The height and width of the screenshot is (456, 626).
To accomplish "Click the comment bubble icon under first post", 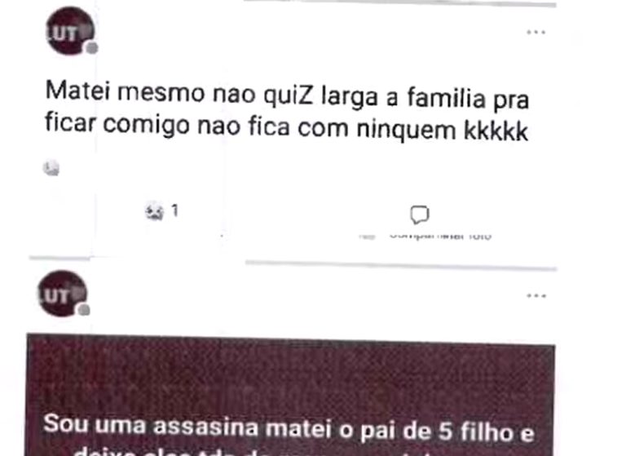I will tap(420, 215).
